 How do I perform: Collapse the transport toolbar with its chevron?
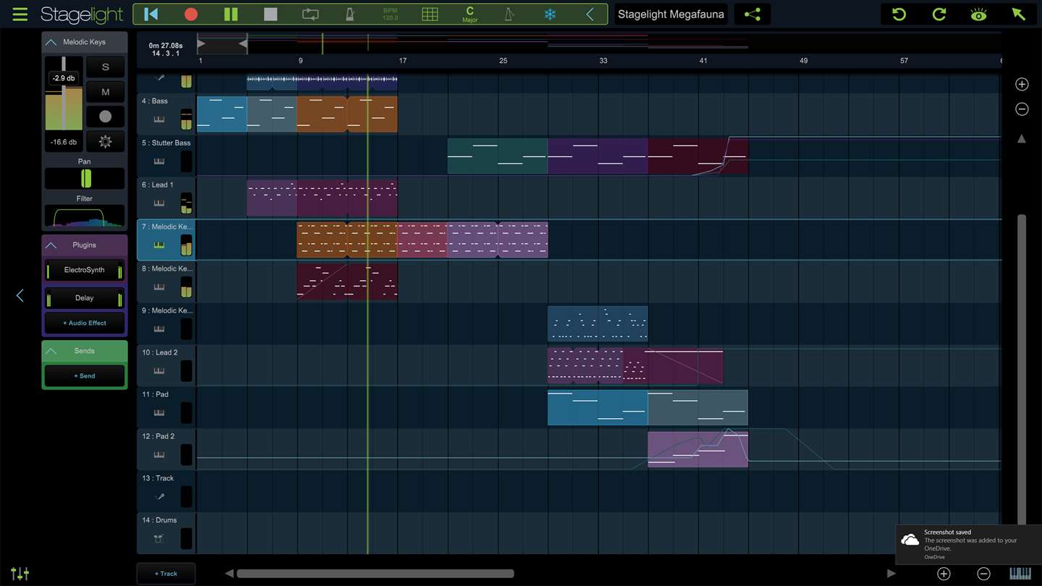[590, 14]
